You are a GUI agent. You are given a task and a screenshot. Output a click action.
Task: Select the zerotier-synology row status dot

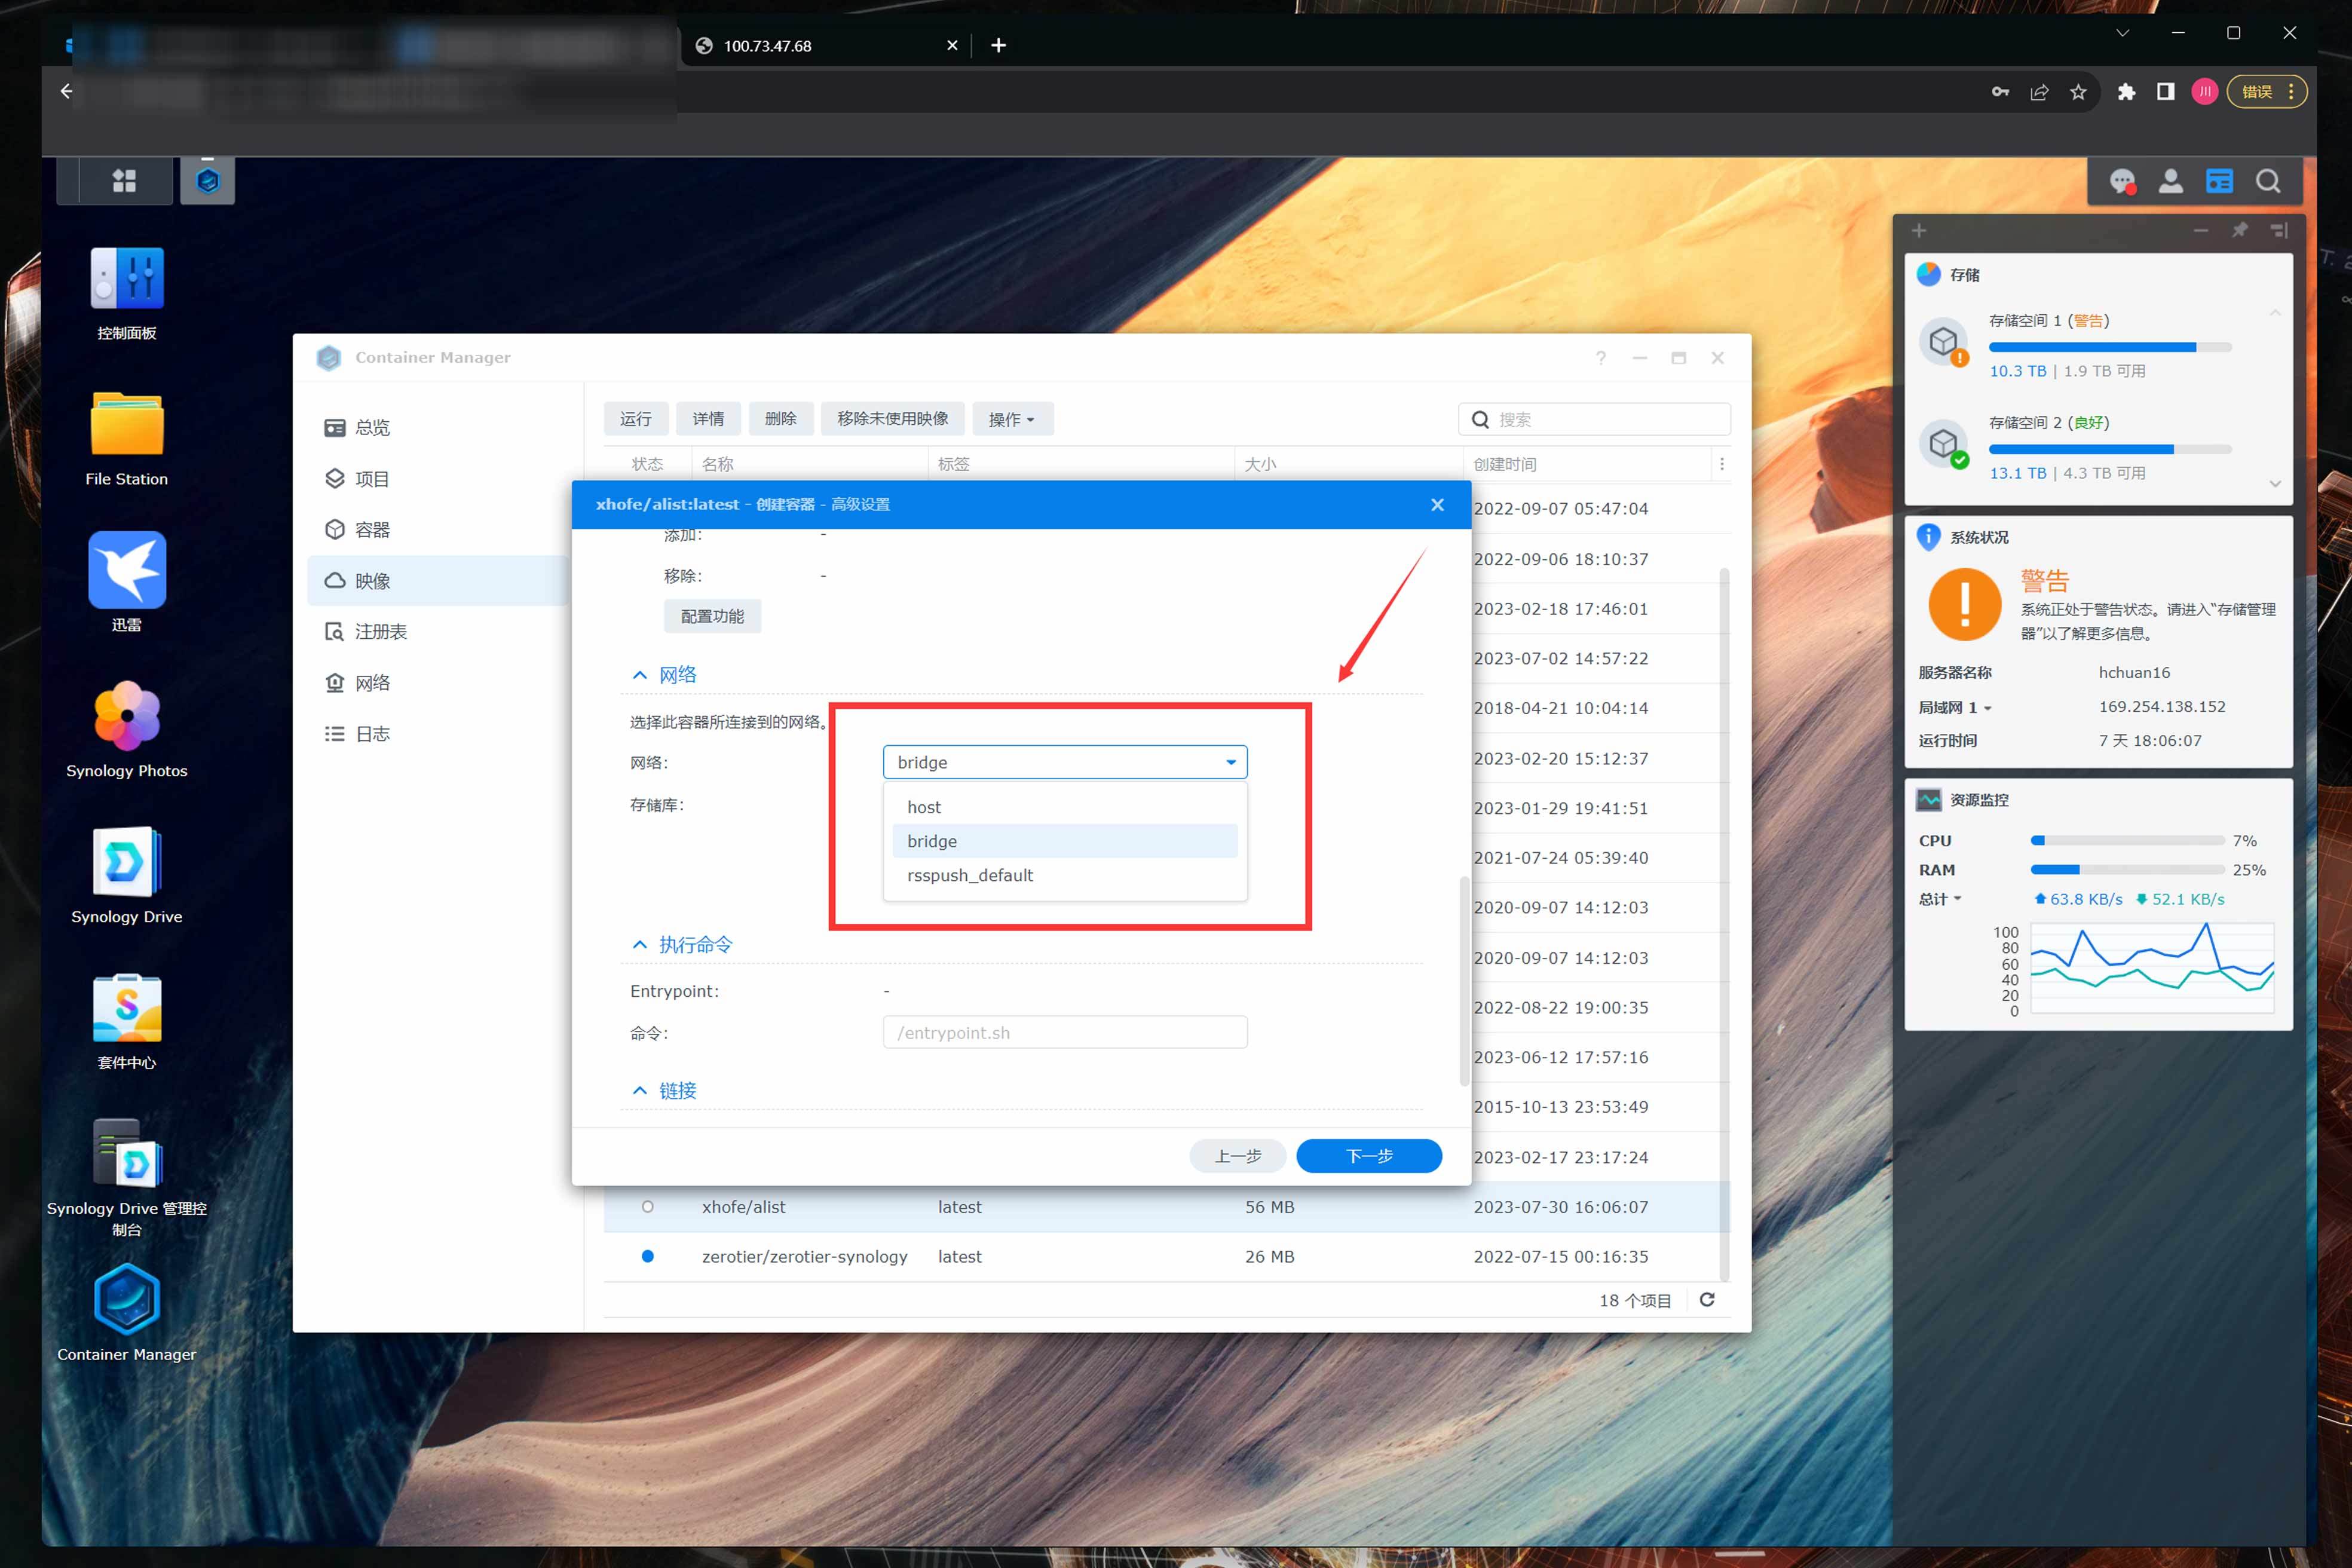coord(648,1257)
